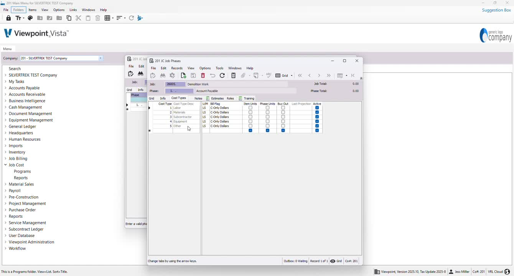Viewport: 514px width, 276px height.
Task: Click the red delete trash icon in Job Phases
Action: [x=203, y=76]
